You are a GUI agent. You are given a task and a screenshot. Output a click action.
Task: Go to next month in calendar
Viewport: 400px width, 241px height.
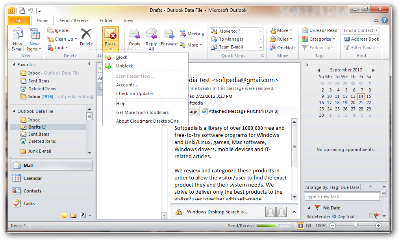pyautogui.click(x=373, y=70)
